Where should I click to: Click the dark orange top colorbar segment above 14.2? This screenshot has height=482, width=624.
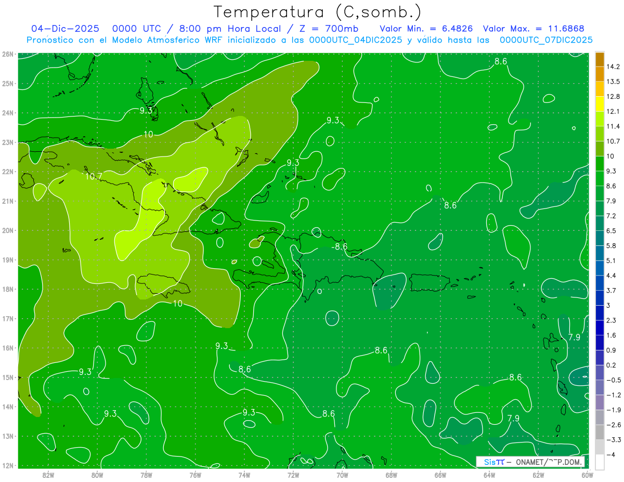(x=600, y=59)
